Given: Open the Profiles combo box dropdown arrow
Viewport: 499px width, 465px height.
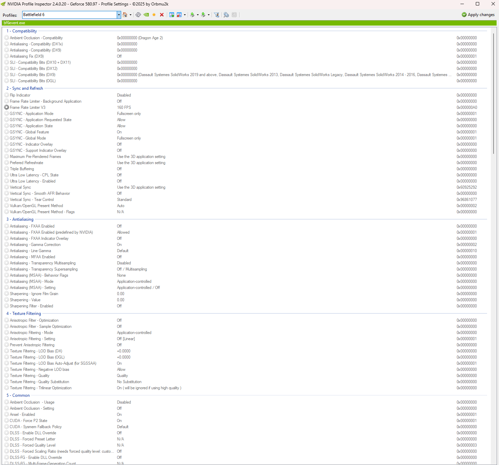Looking at the screenshot, I should pyautogui.click(x=119, y=15).
